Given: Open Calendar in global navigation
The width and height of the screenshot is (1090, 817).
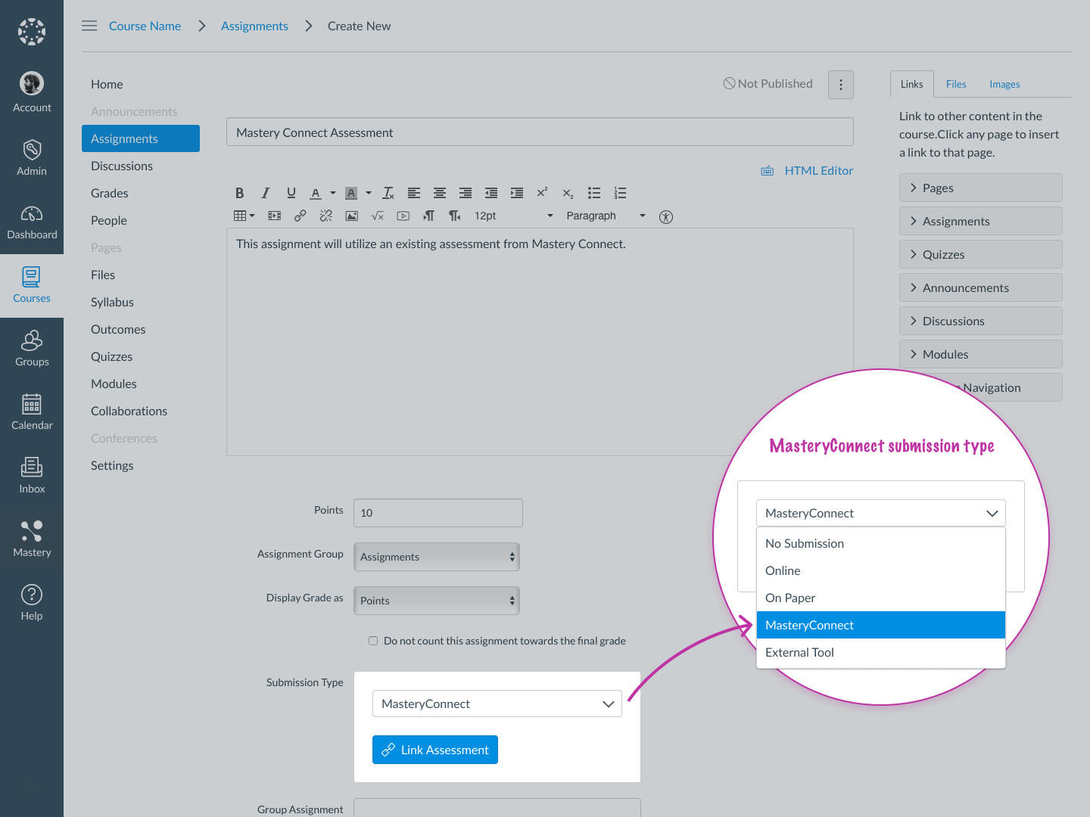Looking at the screenshot, I should [x=32, y=412].
